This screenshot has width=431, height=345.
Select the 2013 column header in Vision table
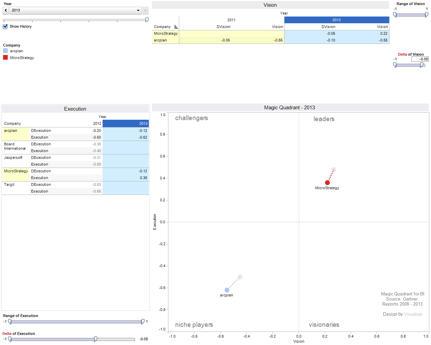tap(336, 20)
